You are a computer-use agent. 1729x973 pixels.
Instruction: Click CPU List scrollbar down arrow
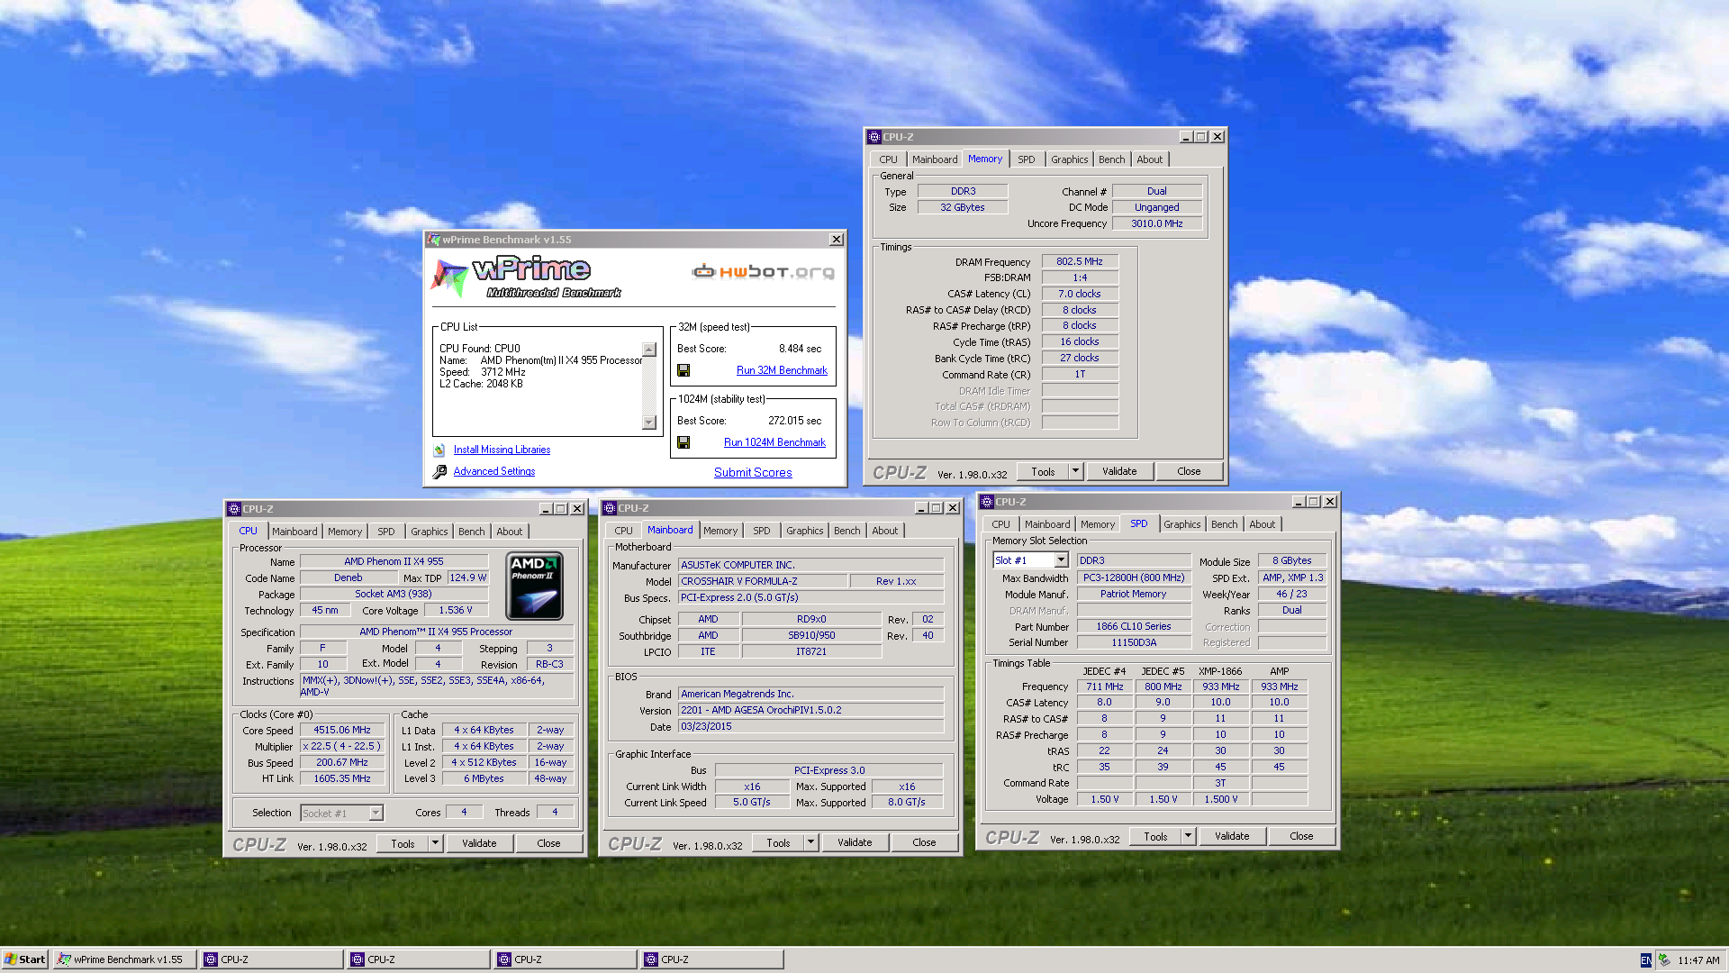(x=649, y=422)
